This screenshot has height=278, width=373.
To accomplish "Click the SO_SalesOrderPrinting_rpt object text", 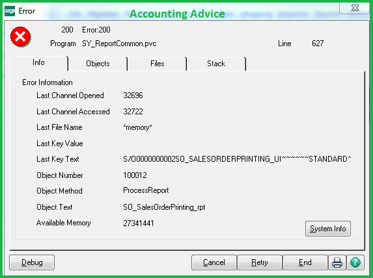I will pos(164,207).
